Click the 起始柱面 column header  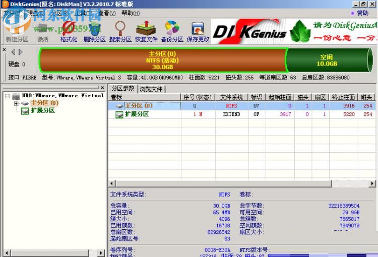pos(280,97)
